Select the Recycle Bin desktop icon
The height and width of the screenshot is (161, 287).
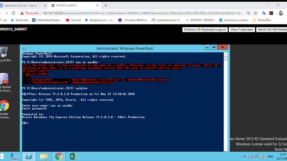(4, 54)
